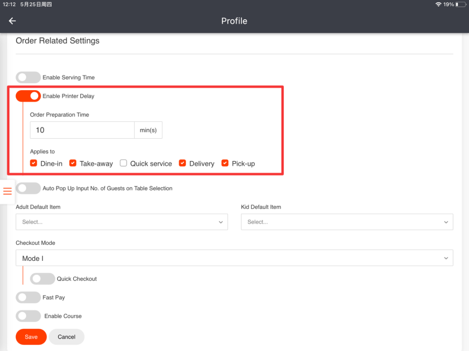The height and width of the screenshot is (351, 469).
Task: Uncheck the Take-away checkbox
Action: pos(73,163)
